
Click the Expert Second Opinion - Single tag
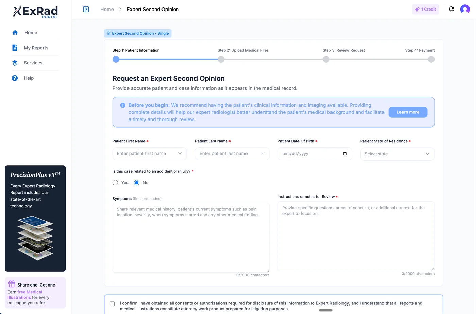click(138, 33)
